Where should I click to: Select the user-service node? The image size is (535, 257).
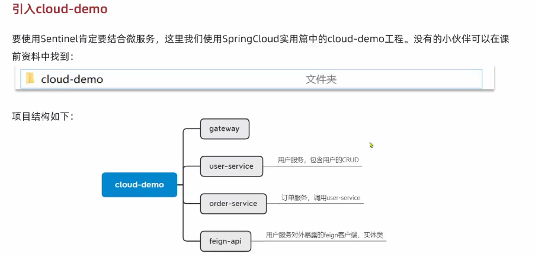(231, 166)
